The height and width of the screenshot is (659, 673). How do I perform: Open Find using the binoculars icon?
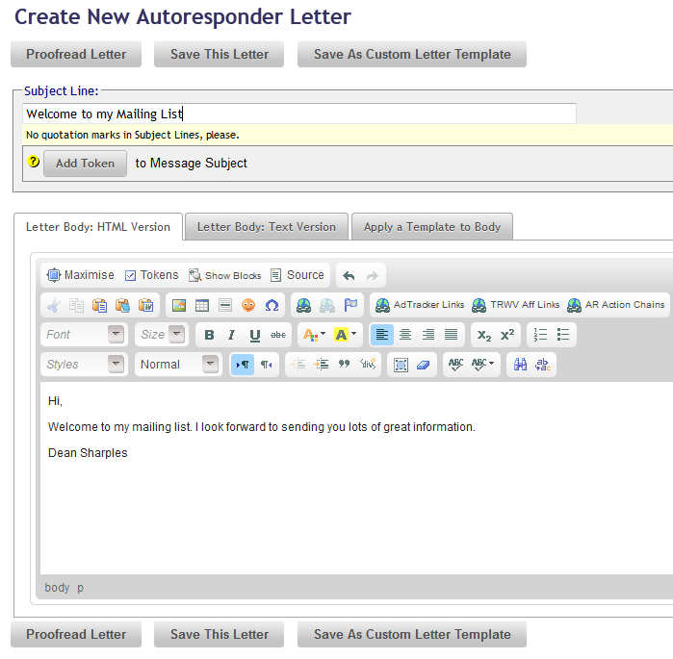click(x=520, y=365)
